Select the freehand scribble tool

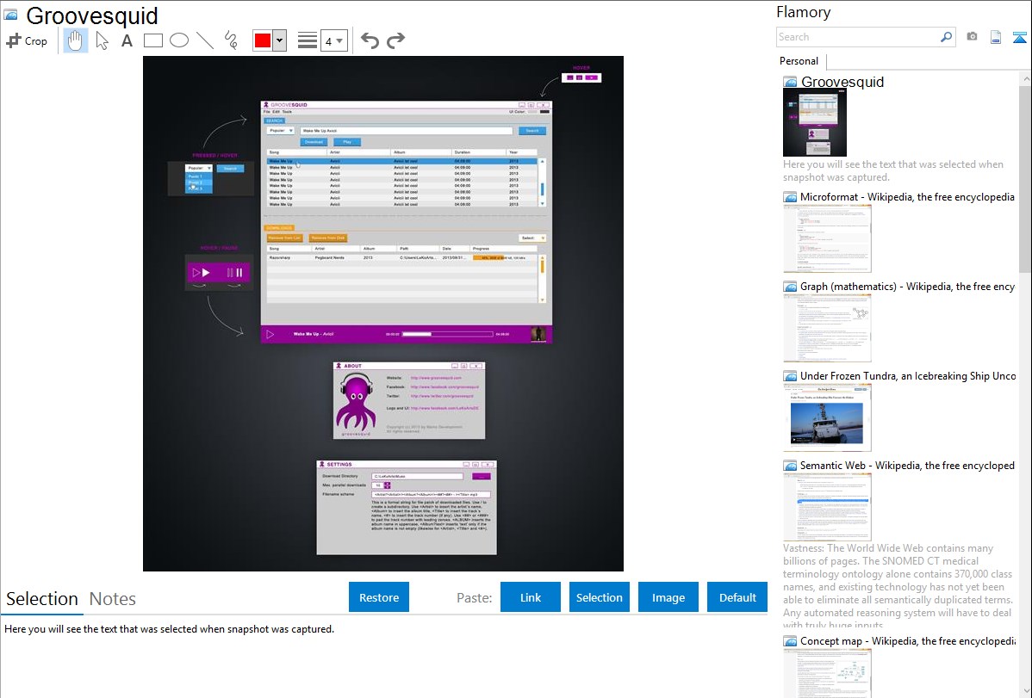(x=231, y=40)
